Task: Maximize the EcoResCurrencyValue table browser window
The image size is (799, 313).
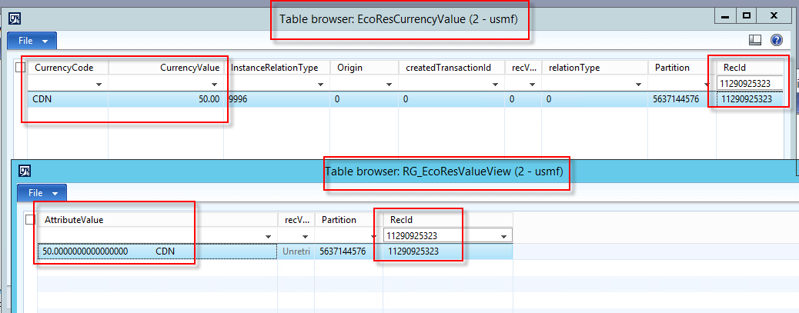Action: click(x=746, y=15)
